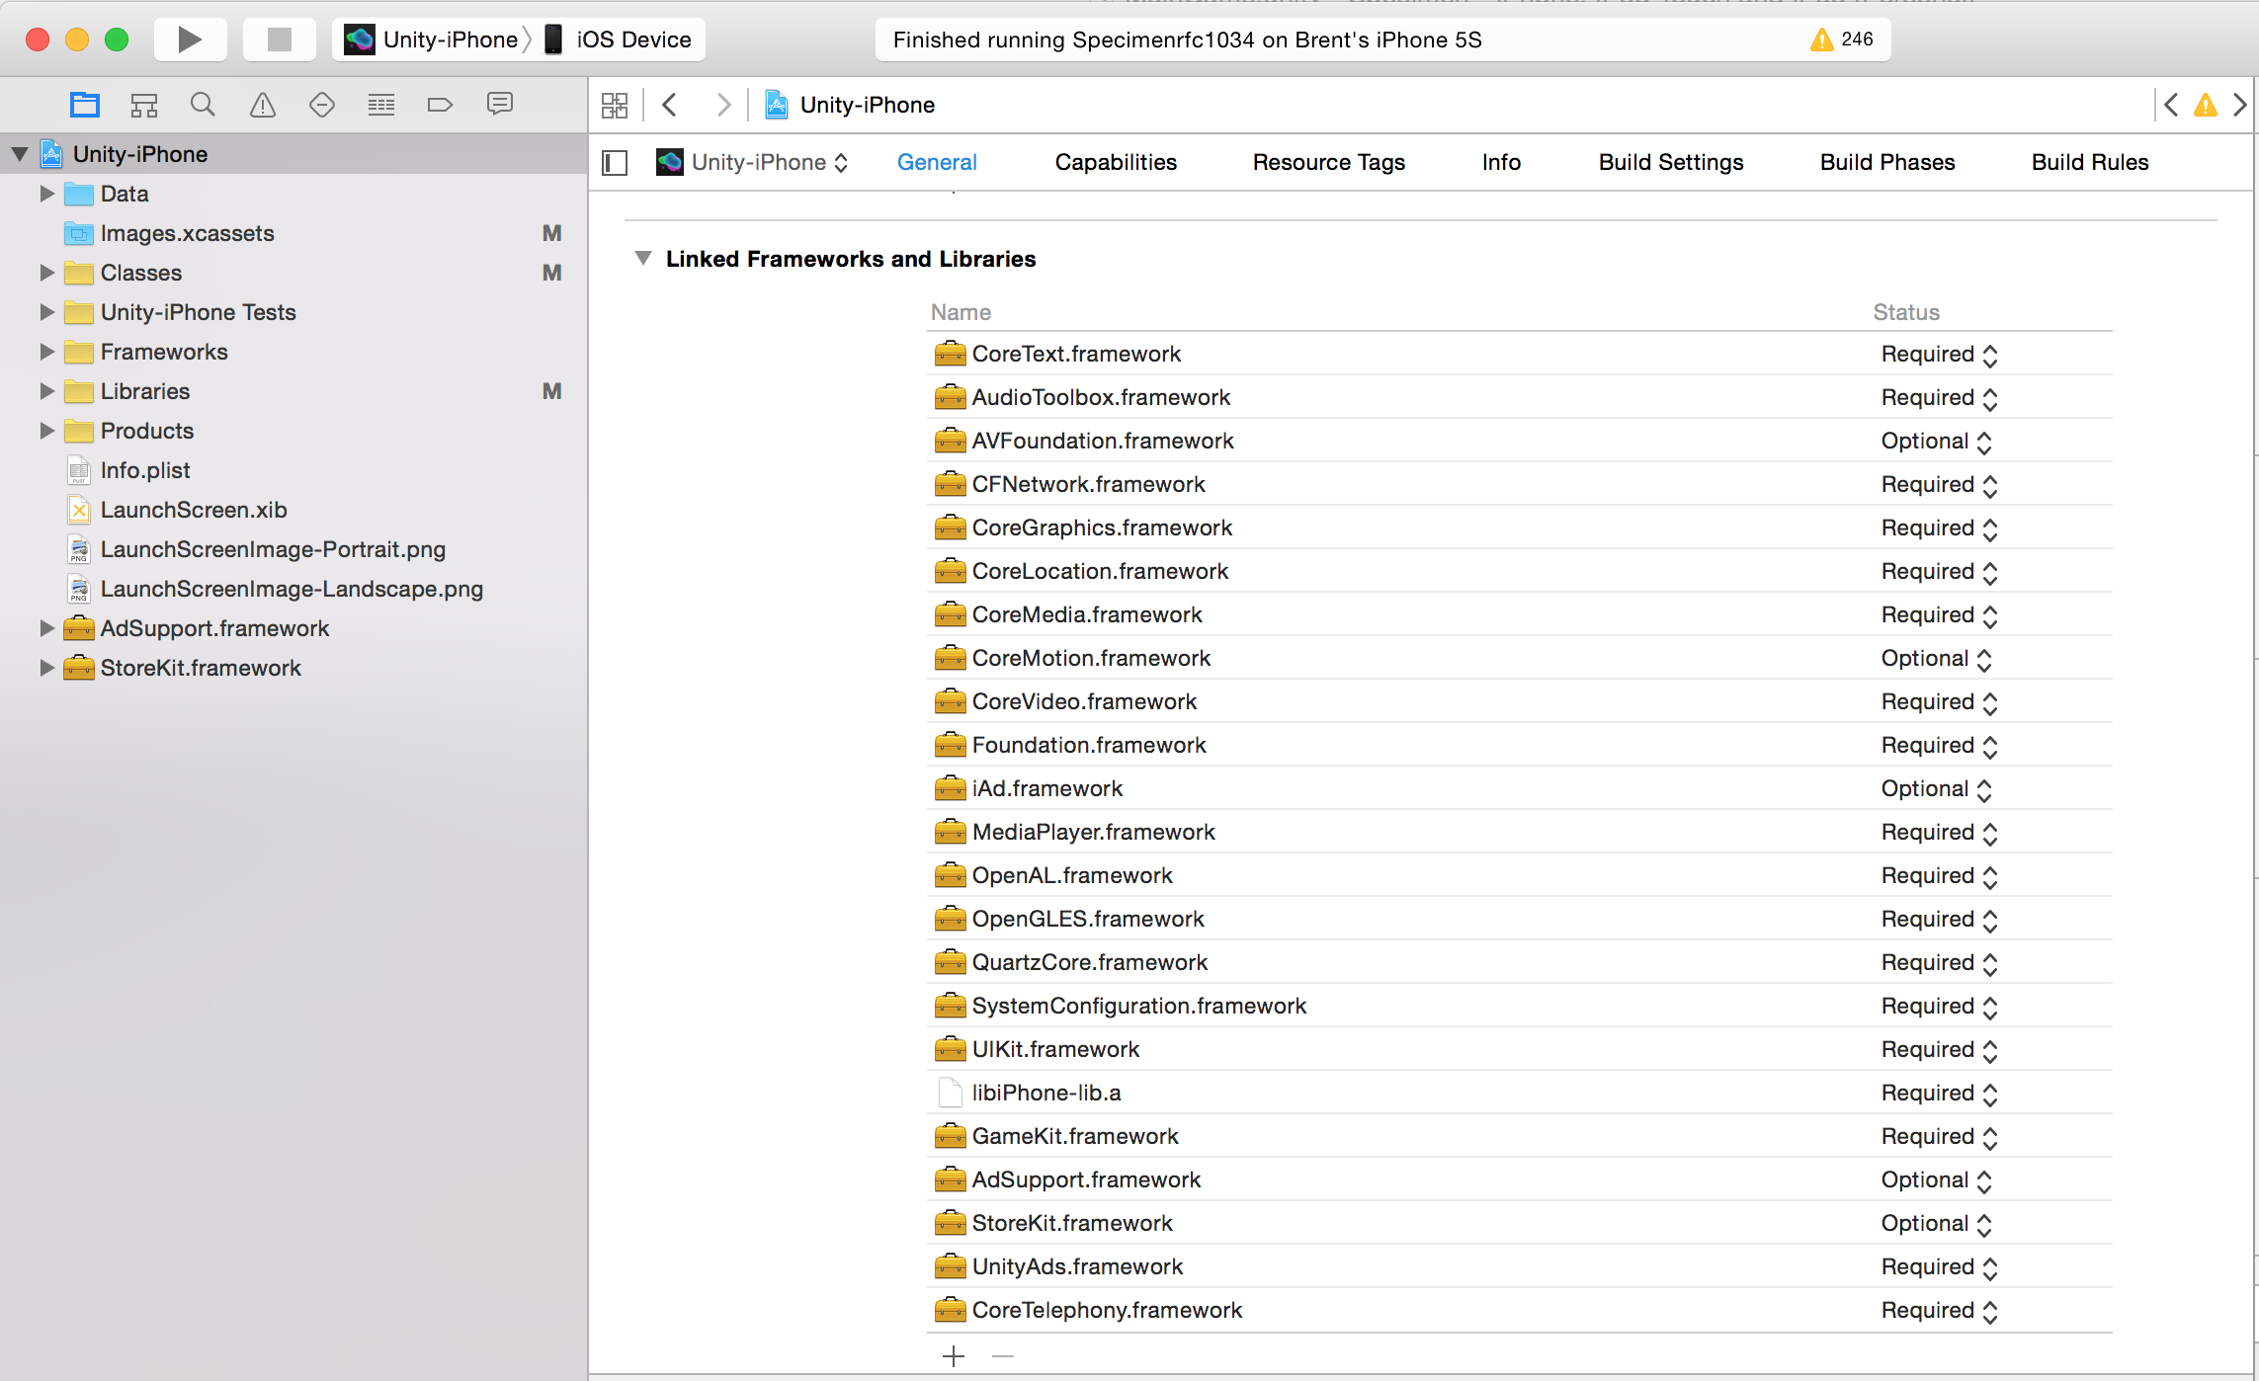Image resolution: width=2259 pixels, height=1381 pixels.
Task: Expand the Unity-iPhone Tests folder
Action: click(x=46, y=312)
